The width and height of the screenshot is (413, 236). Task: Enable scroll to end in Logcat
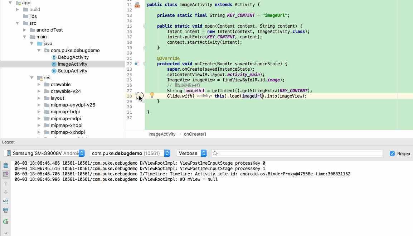(5, 174)
